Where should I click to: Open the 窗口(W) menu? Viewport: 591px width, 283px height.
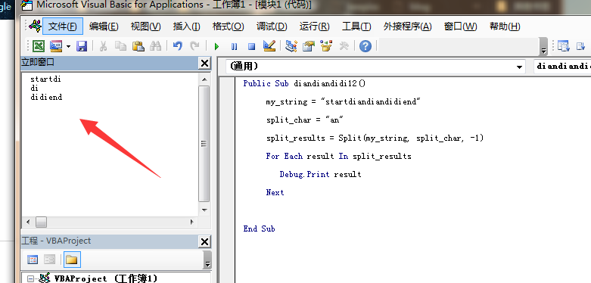[461, 26]
